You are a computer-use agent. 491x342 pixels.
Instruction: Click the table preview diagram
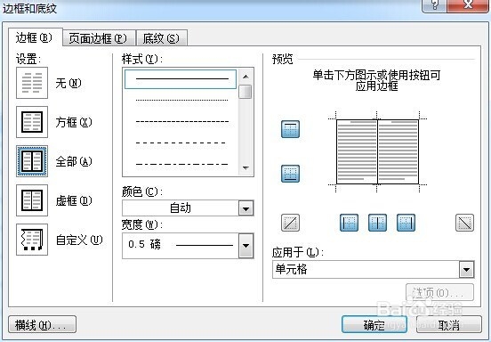tap(377, 151)
